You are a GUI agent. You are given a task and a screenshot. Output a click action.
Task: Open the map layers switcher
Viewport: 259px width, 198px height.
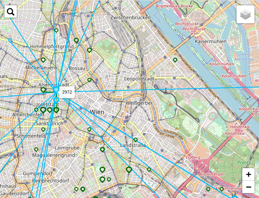pyautogui.click(x=245, y=15)
